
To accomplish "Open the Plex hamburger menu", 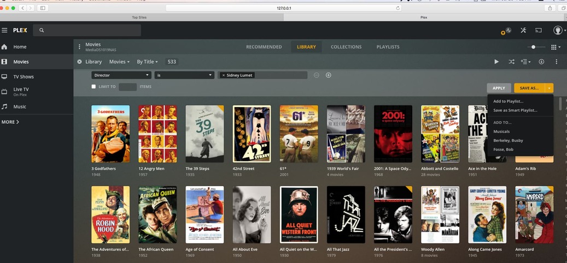I will [4, 31].
